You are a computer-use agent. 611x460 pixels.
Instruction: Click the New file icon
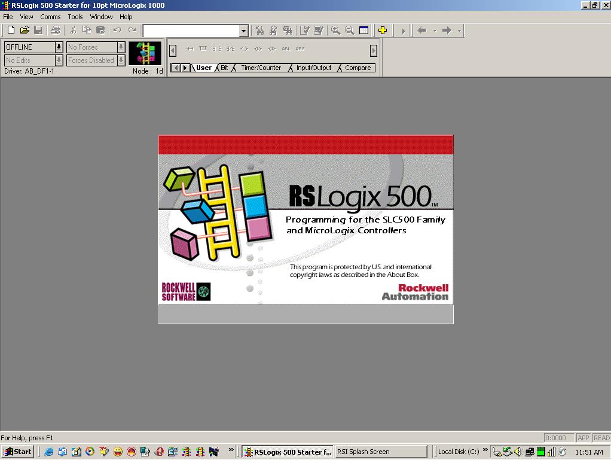[11, 31]
